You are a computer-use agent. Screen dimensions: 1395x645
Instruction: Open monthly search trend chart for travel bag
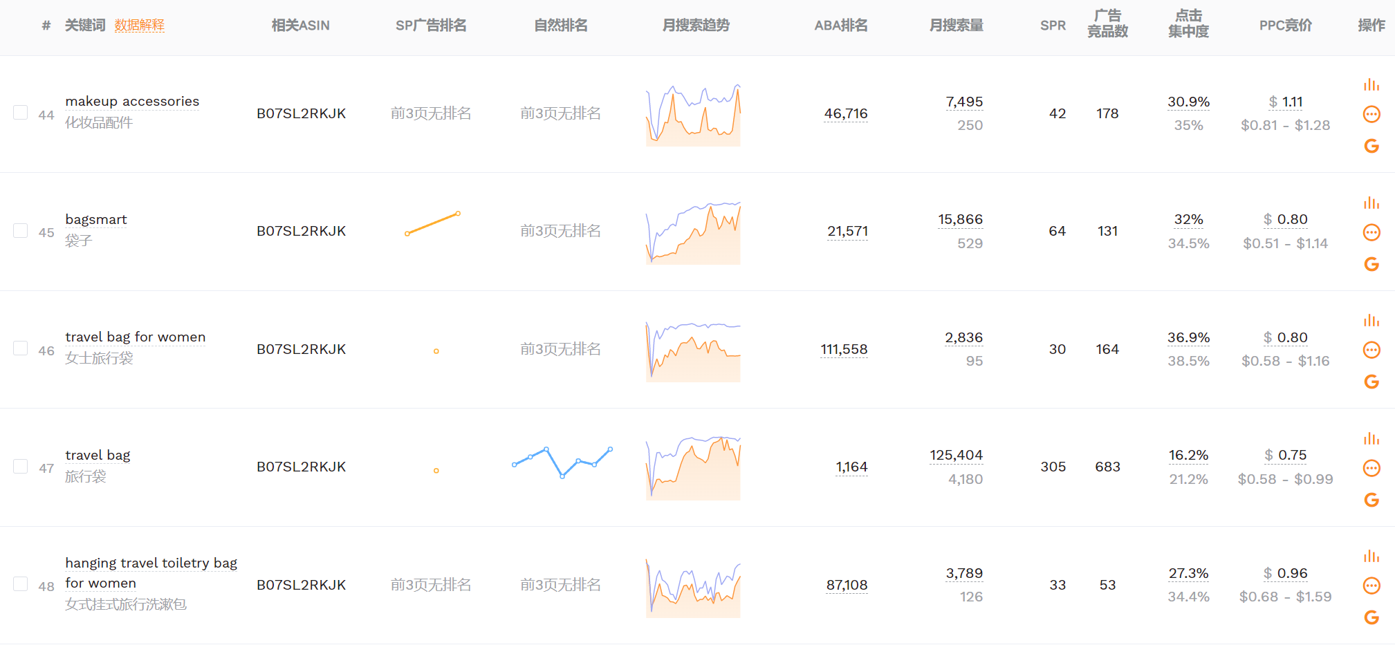(693, 467)
